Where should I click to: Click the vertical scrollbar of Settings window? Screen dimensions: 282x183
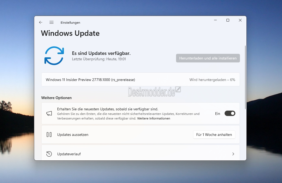pyautogui.click(x=245, y=77)
